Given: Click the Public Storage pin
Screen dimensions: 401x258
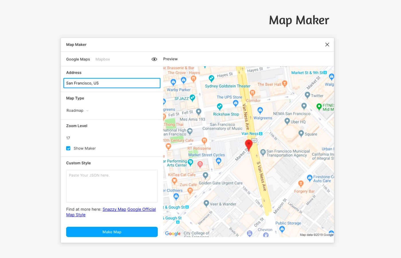Looking at the screenshot, I should pos(282,229).
